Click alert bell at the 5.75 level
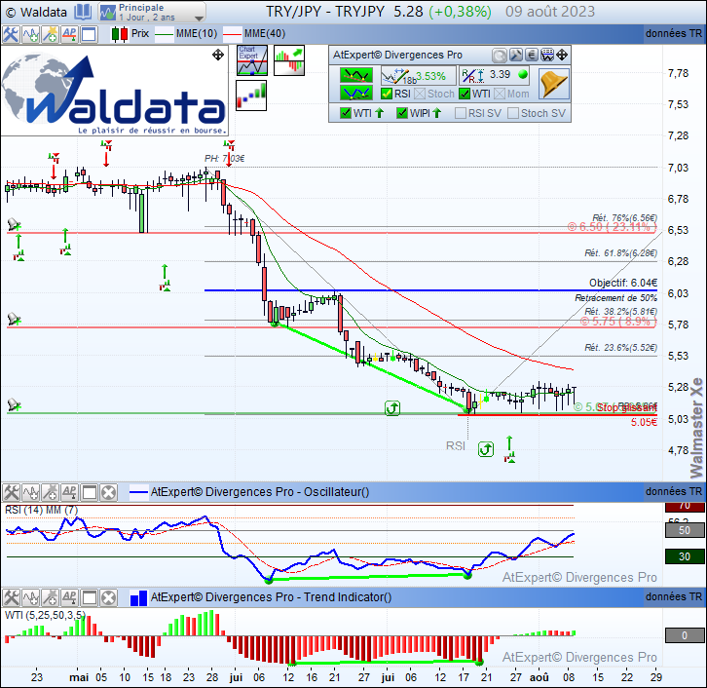 point(14,319)
